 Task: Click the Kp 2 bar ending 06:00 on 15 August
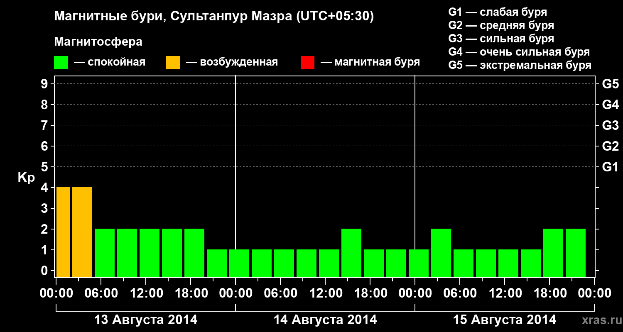[441, 253]
